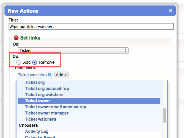Screen dimensions: 184x138
Task: Select the Add radio button
Action: pyautogui.click(x=19, y=62)
